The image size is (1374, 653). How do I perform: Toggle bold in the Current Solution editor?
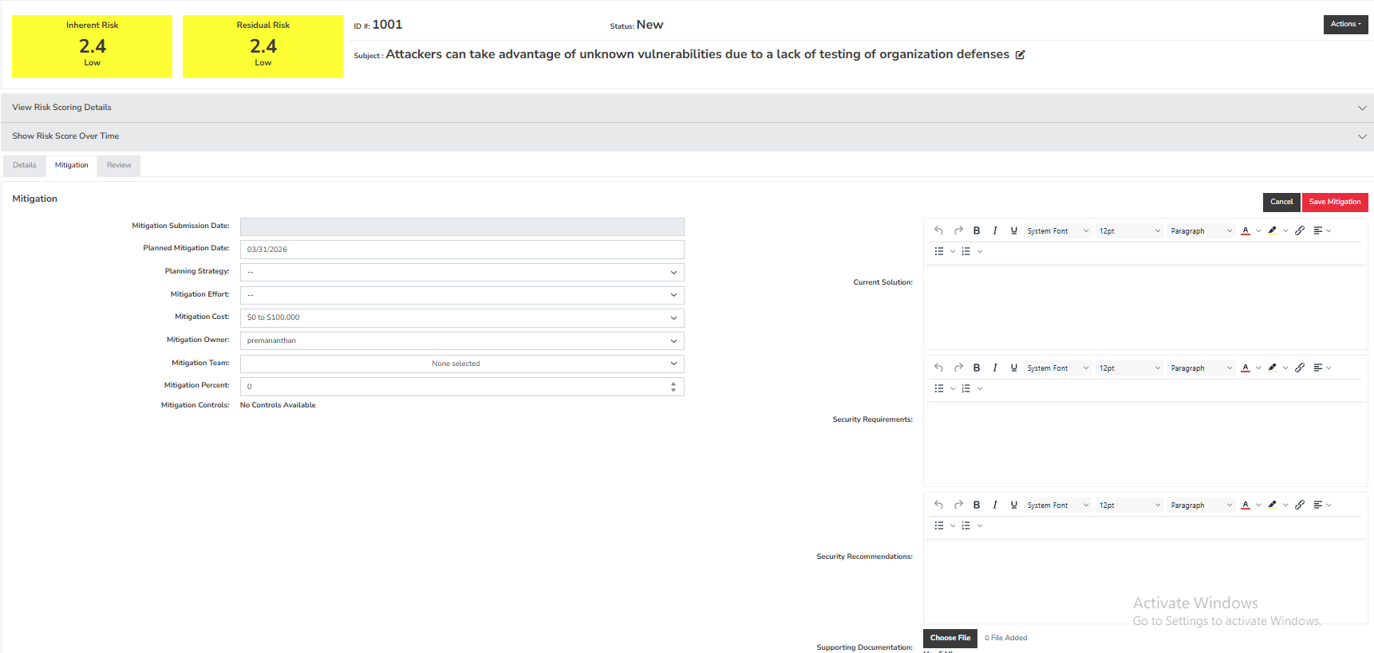[977, 230]
